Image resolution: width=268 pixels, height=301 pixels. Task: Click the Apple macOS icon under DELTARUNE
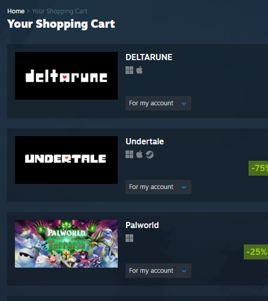tap(139, 70)
